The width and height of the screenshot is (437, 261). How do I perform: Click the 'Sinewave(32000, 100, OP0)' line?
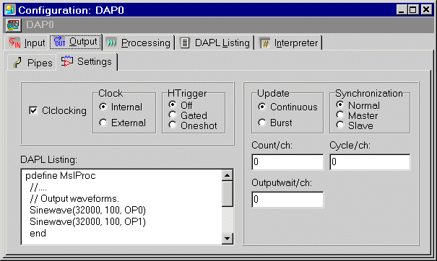click(88, 210)
